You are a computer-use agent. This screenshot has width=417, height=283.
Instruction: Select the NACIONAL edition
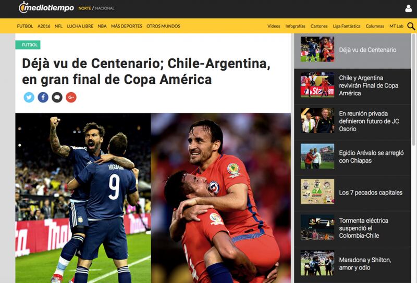point(105,8)
